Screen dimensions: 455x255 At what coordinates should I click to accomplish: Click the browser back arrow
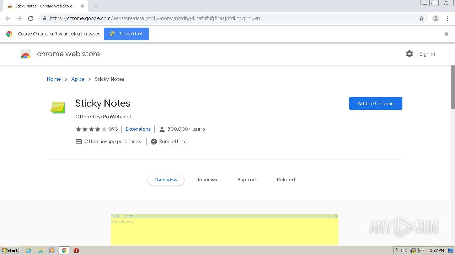[8, 18]
